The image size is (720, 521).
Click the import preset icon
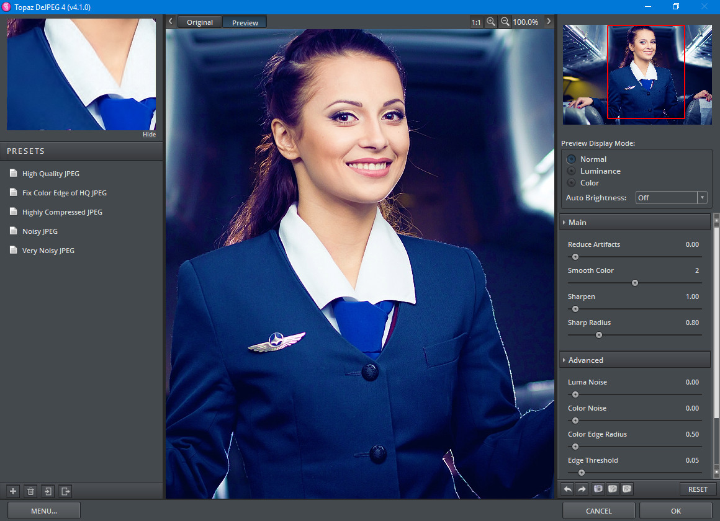coord(48,491)
